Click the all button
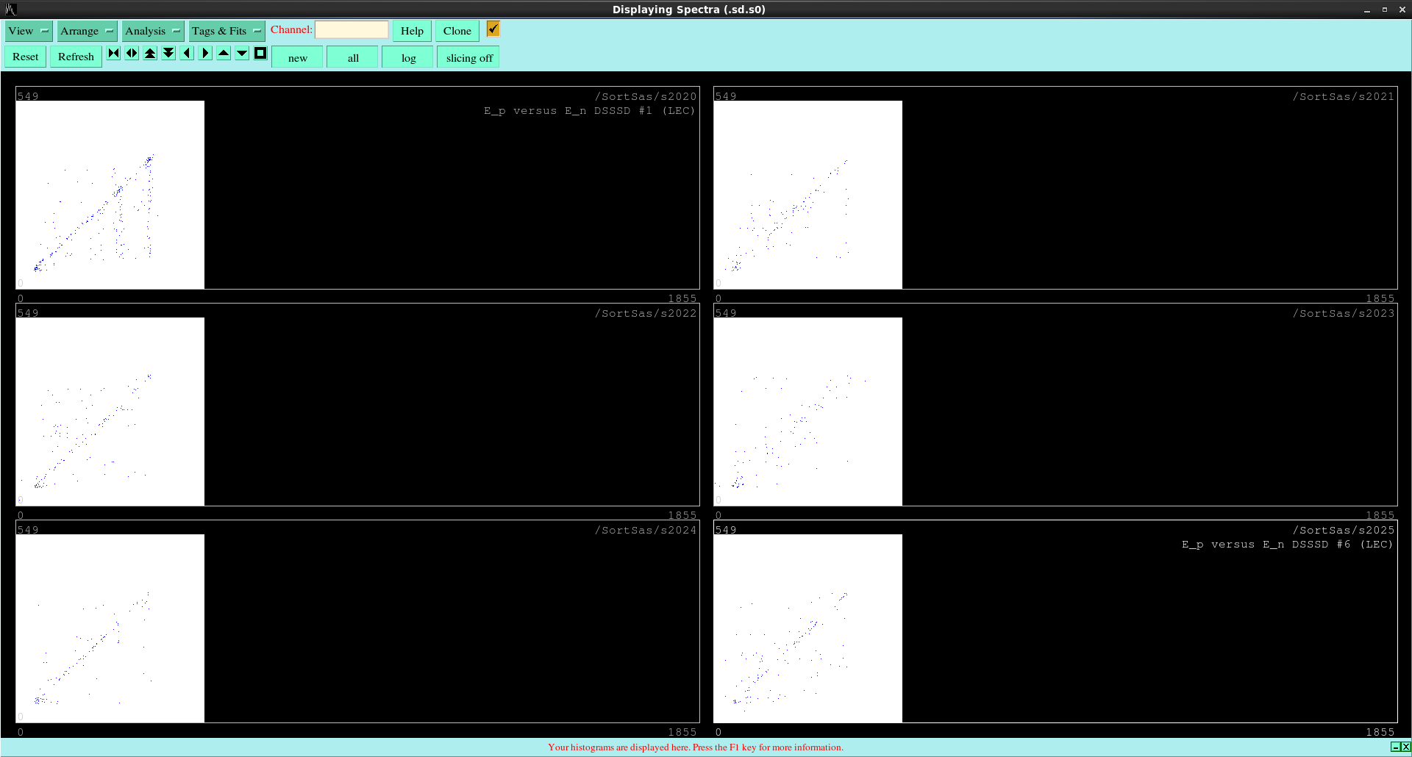The width and height of the screenshot is (1412, 757). (353, 57)
